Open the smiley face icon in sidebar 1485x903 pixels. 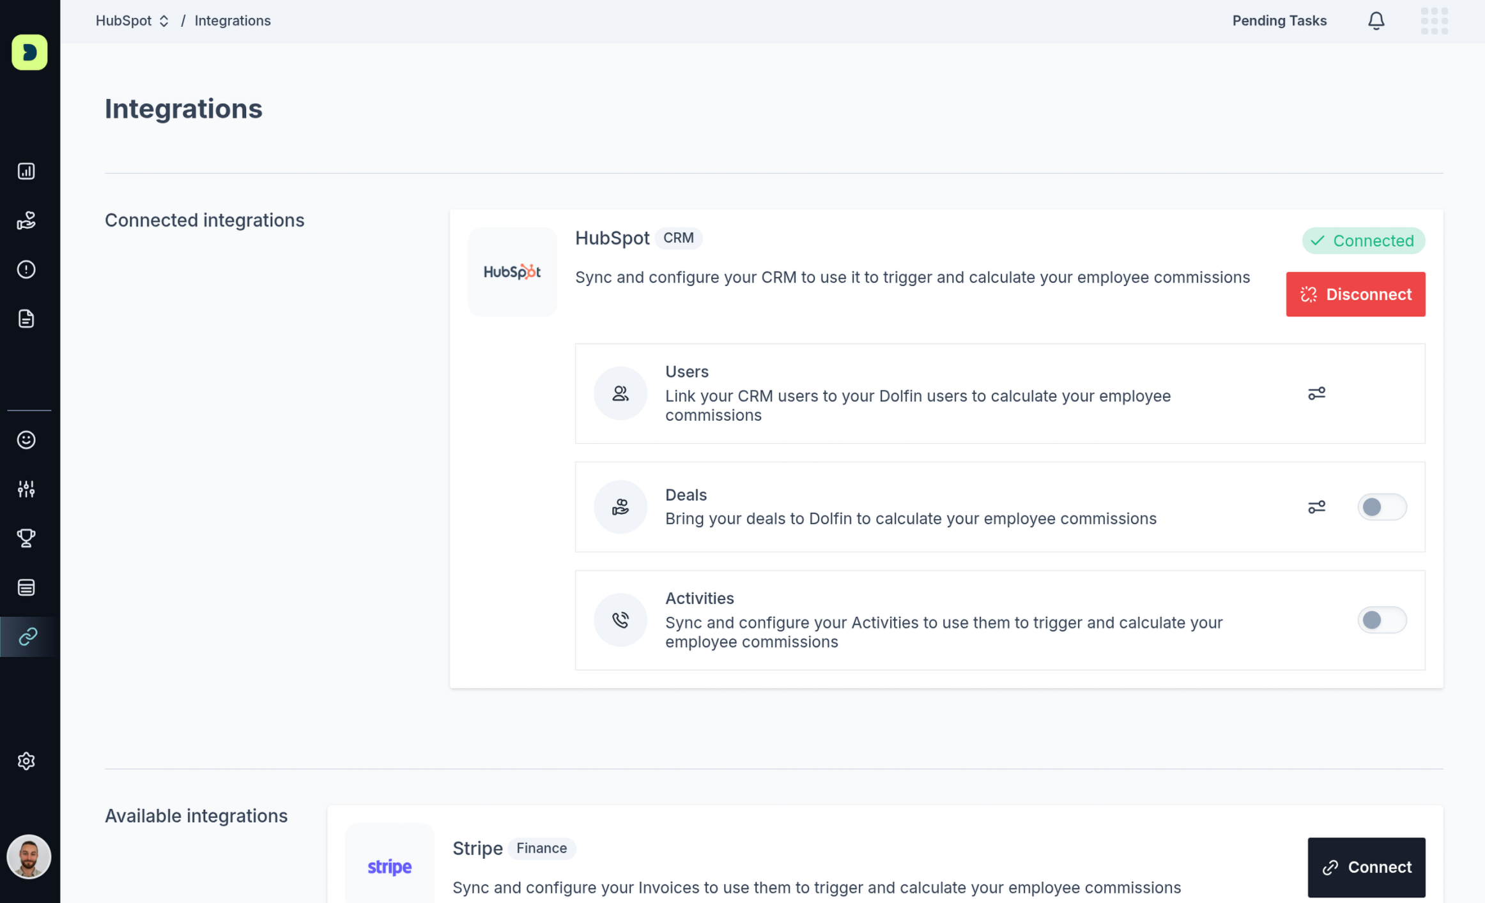click(x=26, y=440)
